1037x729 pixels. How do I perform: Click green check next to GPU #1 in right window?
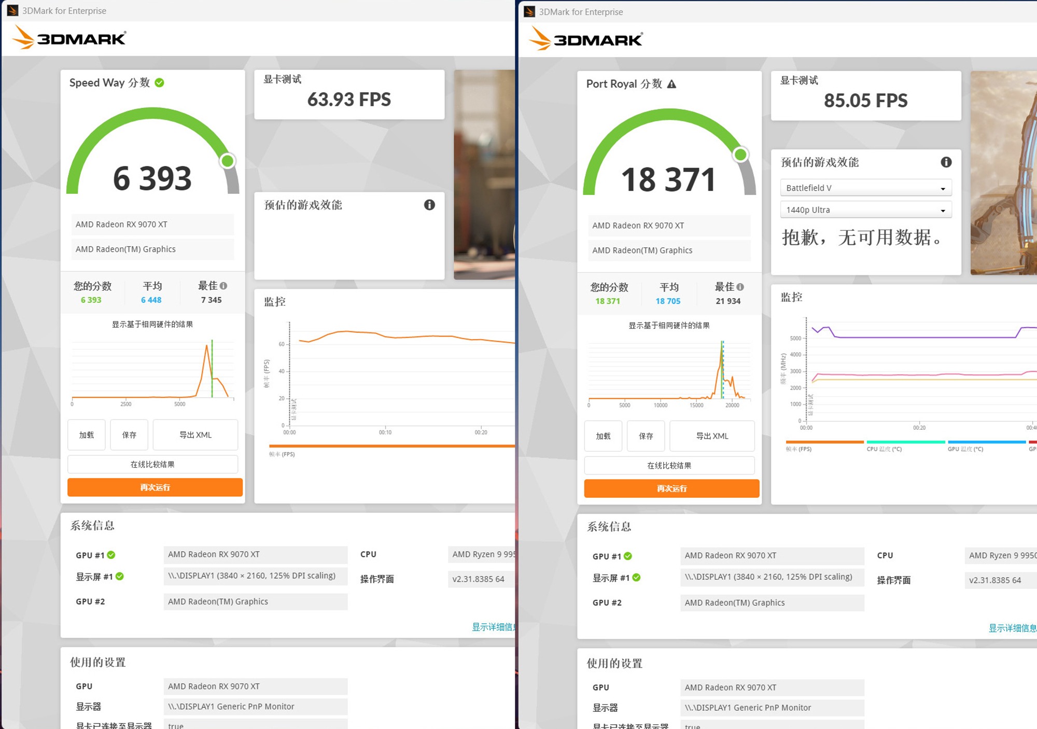(x=628, y=556)
